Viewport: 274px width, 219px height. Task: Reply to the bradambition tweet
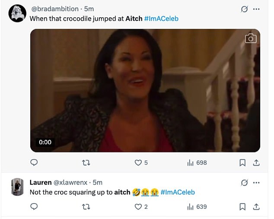click(x=34, y=163)
